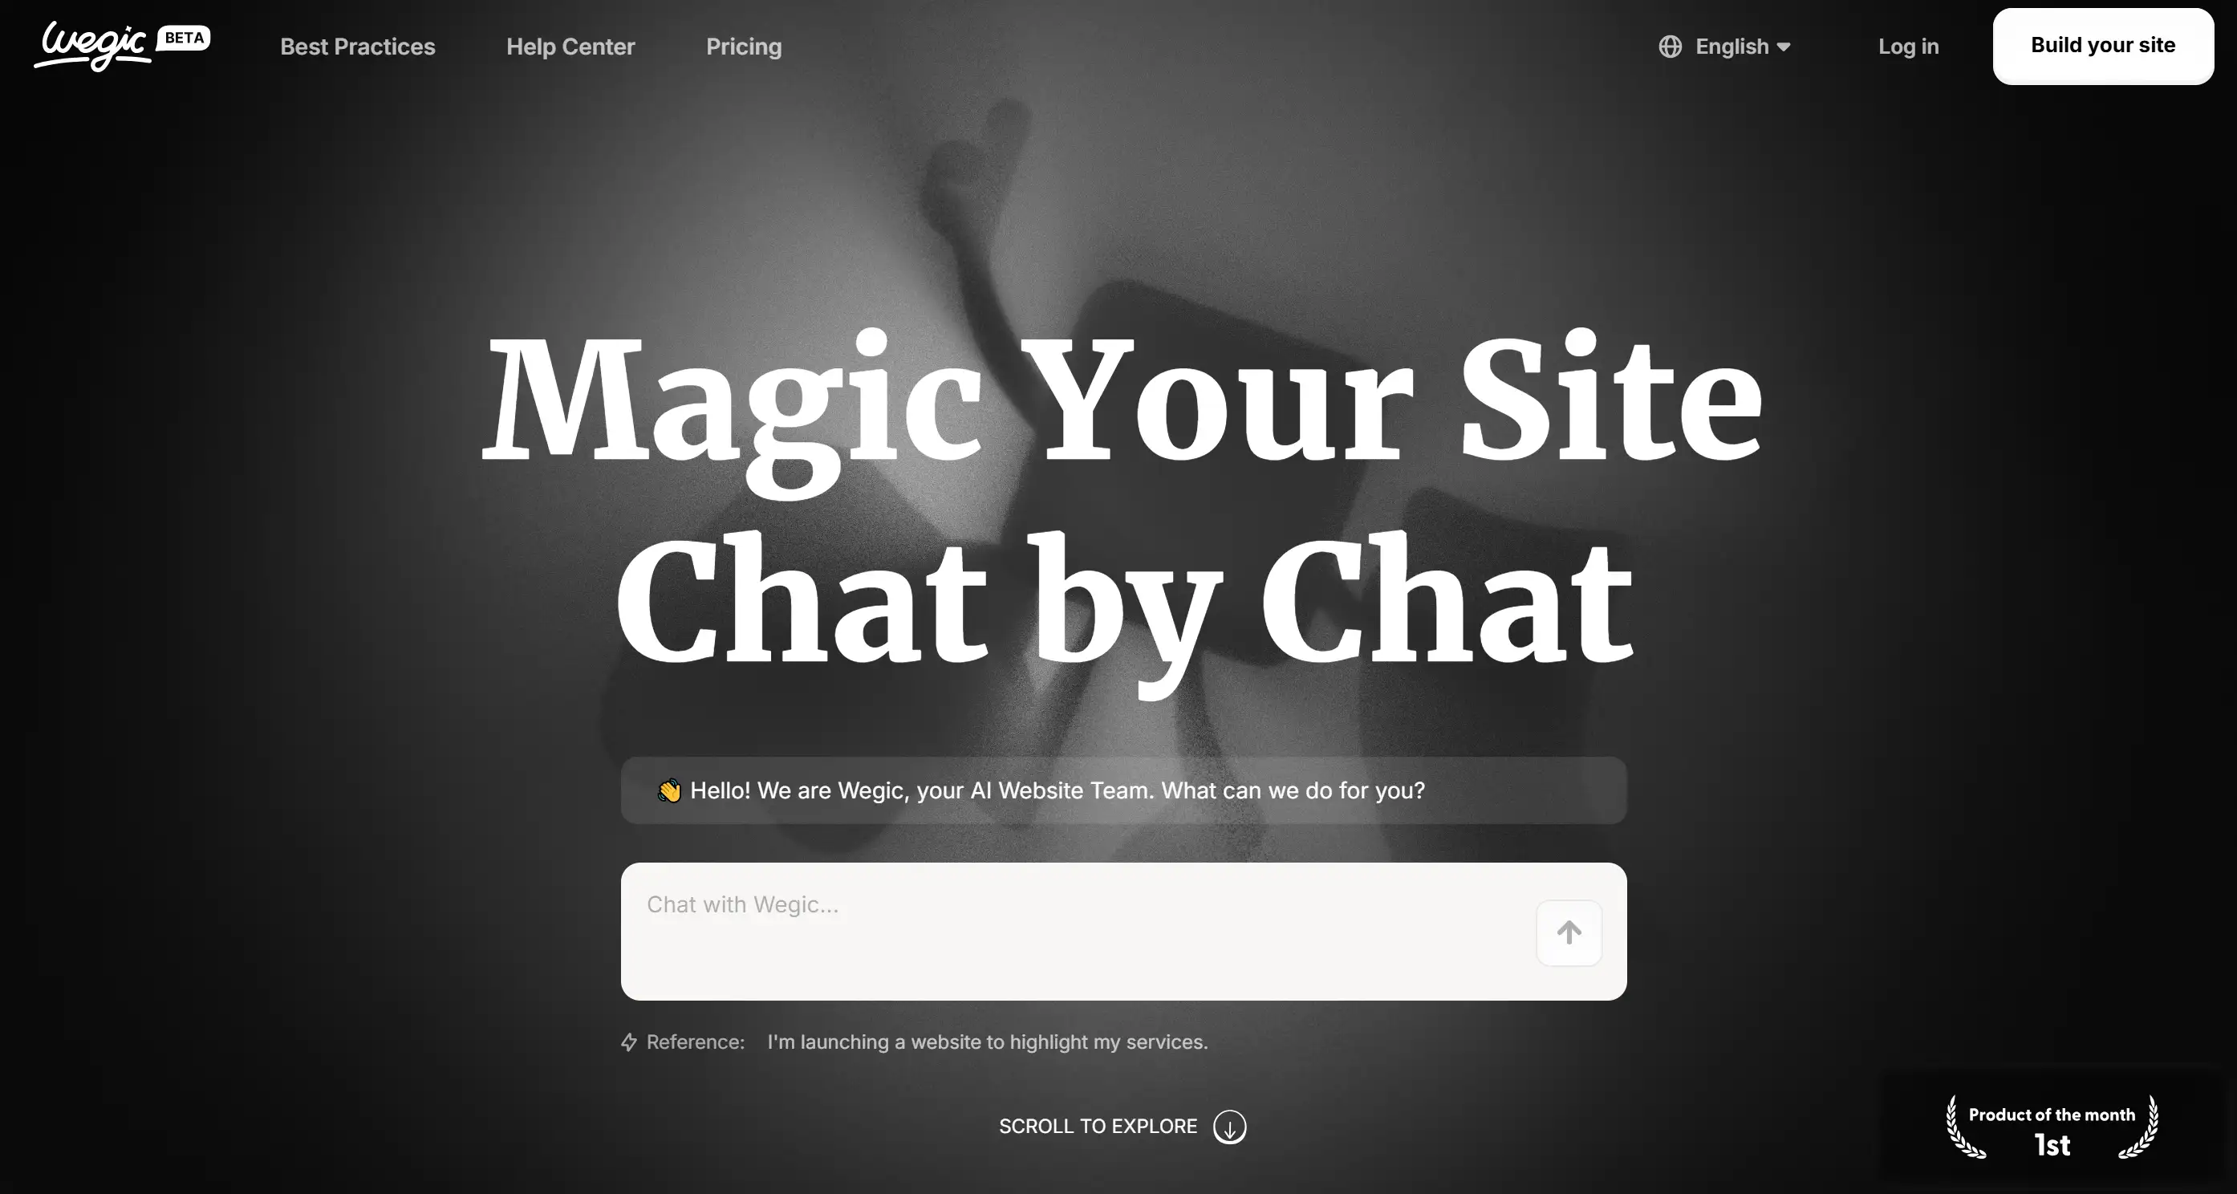The image size is (2237, 1194).
Task: Click the lightning bolt reference icon
Action: [627, 1042]
